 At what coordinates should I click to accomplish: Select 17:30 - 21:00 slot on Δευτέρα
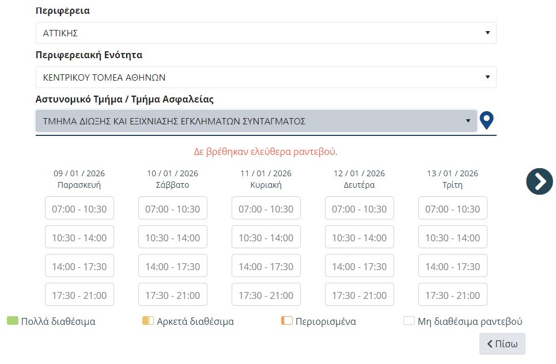[x=360, y=295]
